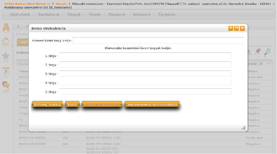Open the Vizsgák menu
Screen dimensions: 277x154
tap(95, 14)
